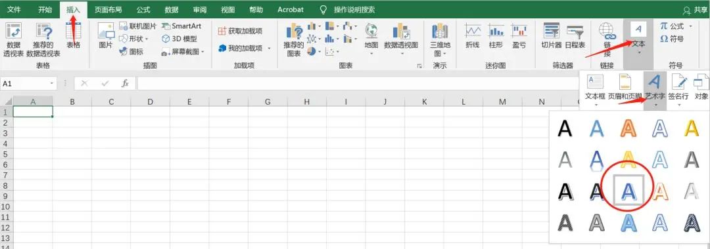Open Recommended PivotTables (推荐的数据透视表)
710x249 pixels.
43,40
